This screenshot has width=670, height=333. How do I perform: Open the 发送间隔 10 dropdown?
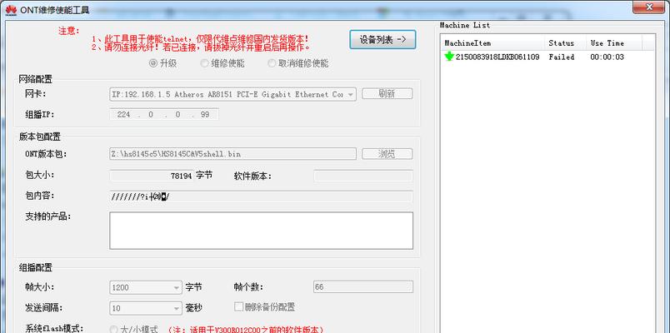tap(146, 308)
